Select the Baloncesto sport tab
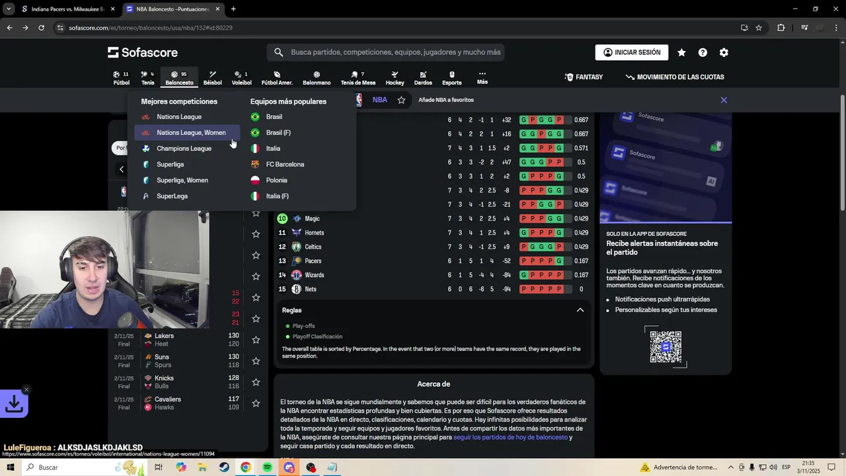This screenshot has height=476, width=846. (179, 78)
